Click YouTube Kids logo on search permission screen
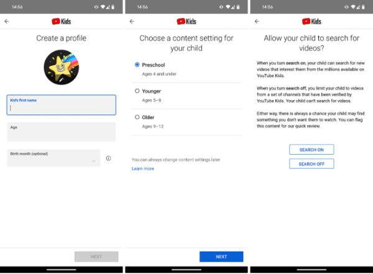Viewport: 373px width, 274px height. pos(311,21)
